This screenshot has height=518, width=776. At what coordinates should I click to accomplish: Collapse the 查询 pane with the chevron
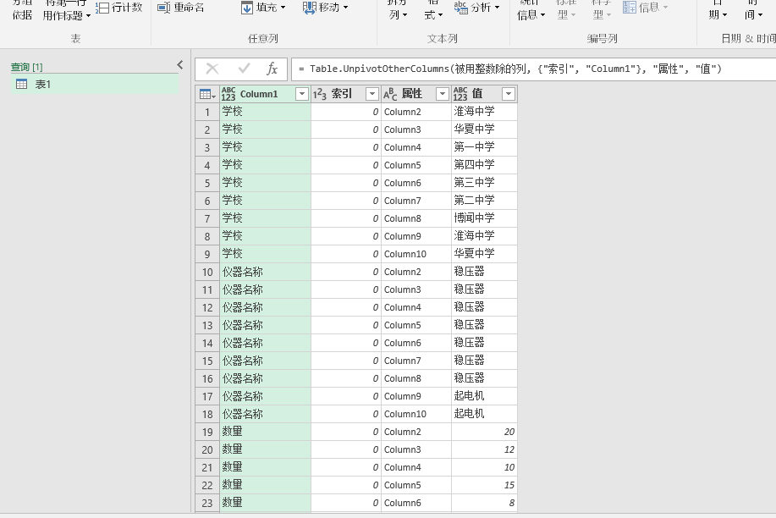(179, 63)
